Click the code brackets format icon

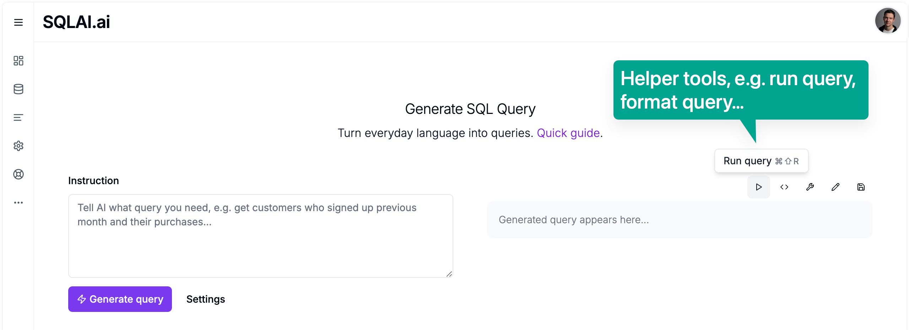784,187
